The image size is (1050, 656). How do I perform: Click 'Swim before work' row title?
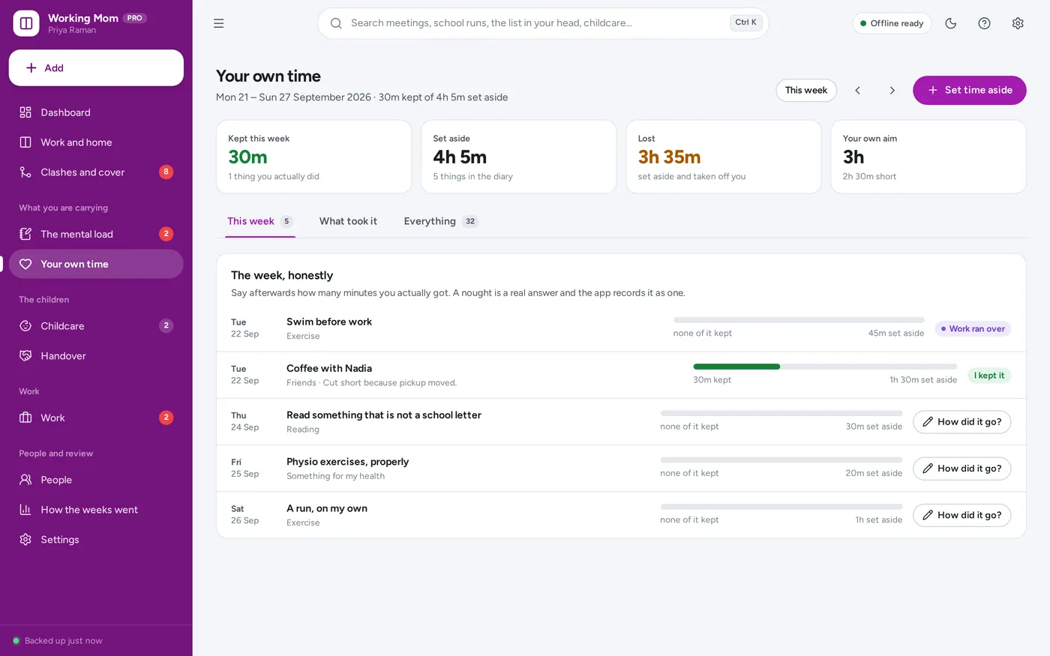pos(329,322)
